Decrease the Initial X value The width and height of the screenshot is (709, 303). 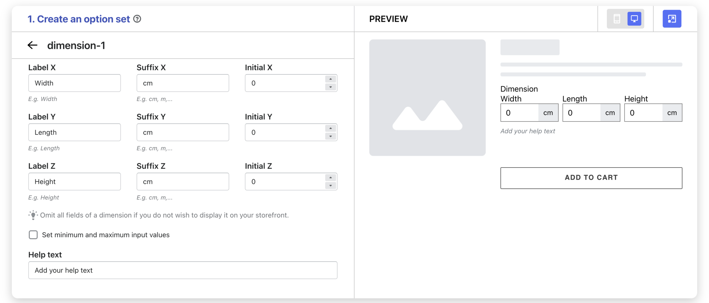(331, 87)
